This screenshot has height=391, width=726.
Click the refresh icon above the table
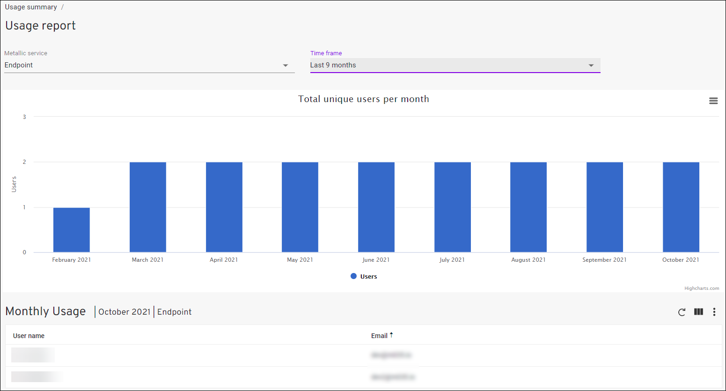click(x=682, y=312)
